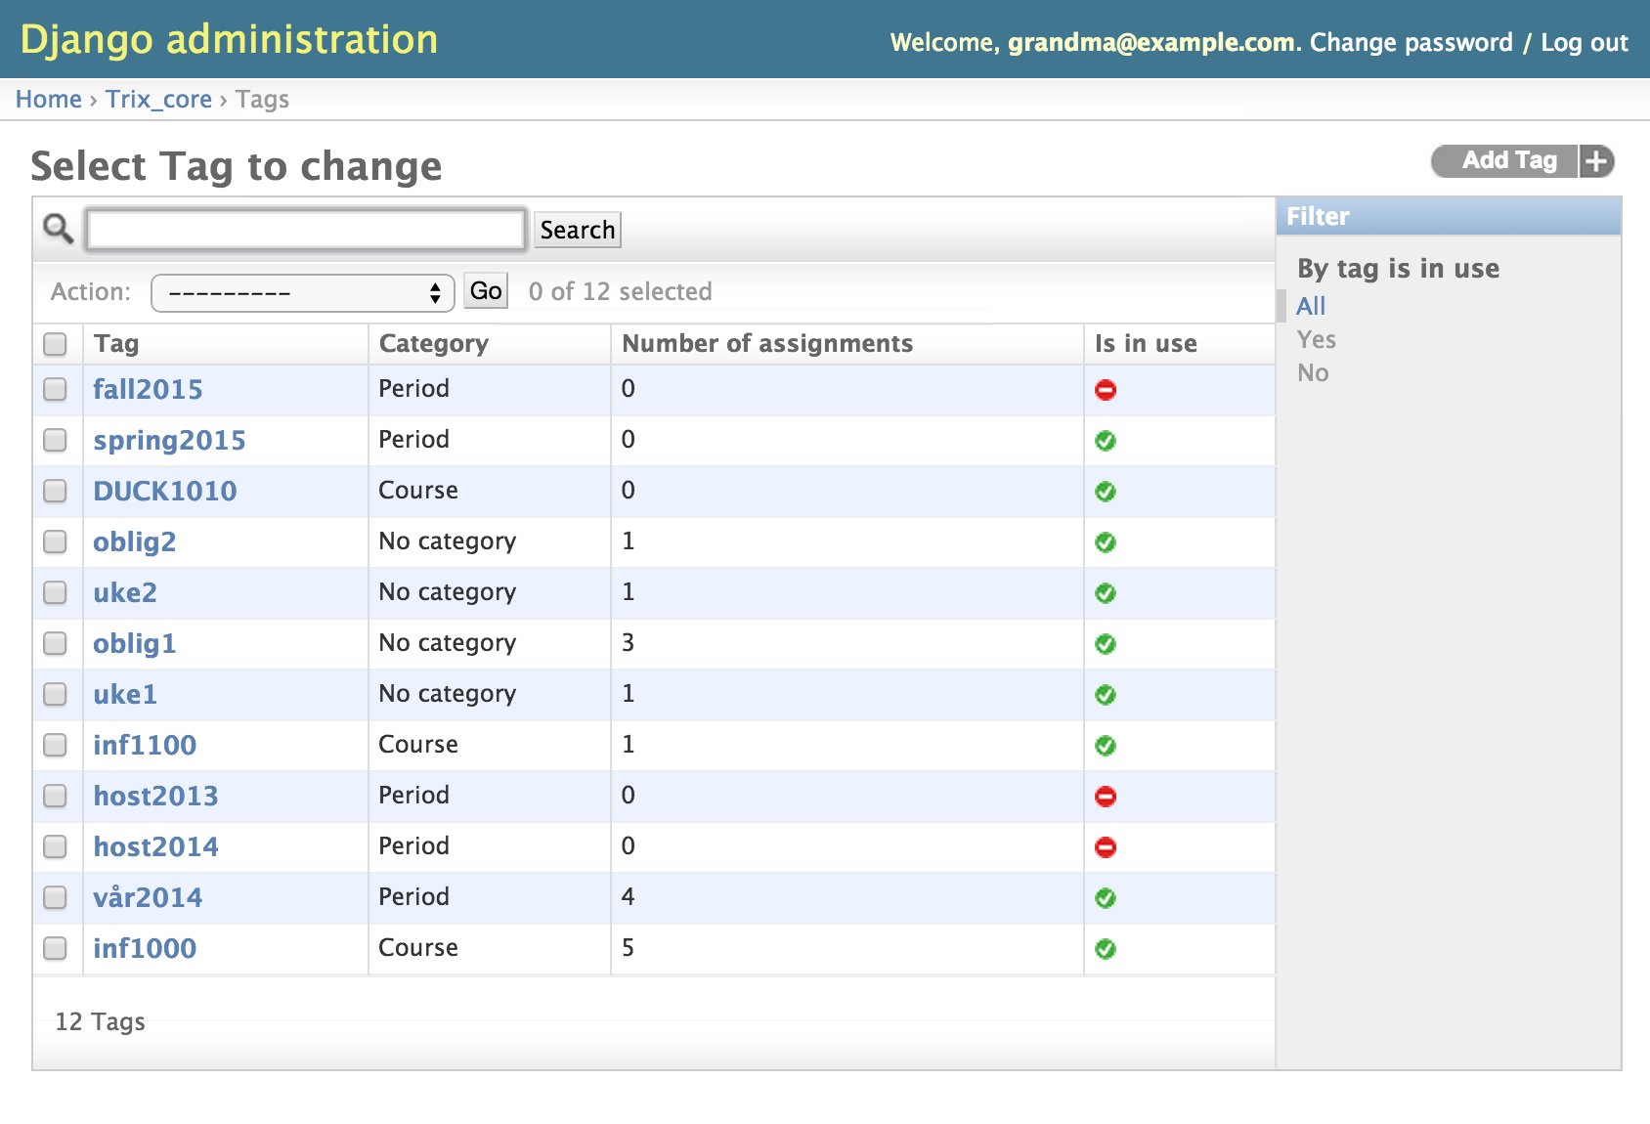Go to Trix_core in the breadcrumb
Image resolution: width=1650 pixels, height=1124 pixels.
click(x=158, y=100)
